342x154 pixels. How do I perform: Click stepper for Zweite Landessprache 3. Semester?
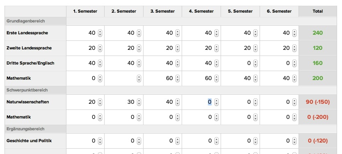(178, 48)
